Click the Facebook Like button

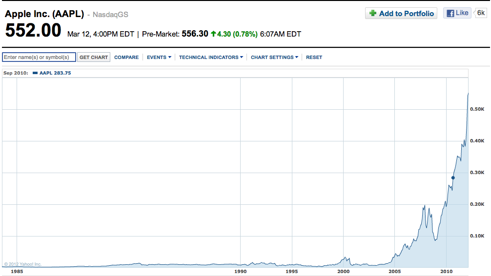tap(457, 13)
